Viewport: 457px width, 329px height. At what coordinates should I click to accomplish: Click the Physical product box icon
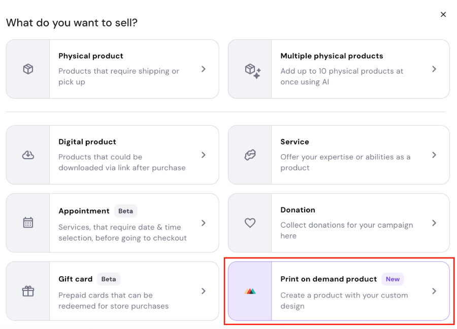[x=28, y=69]
